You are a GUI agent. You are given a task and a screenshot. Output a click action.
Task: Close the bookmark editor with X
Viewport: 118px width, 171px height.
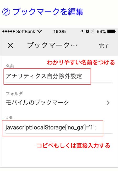point(10,45)
